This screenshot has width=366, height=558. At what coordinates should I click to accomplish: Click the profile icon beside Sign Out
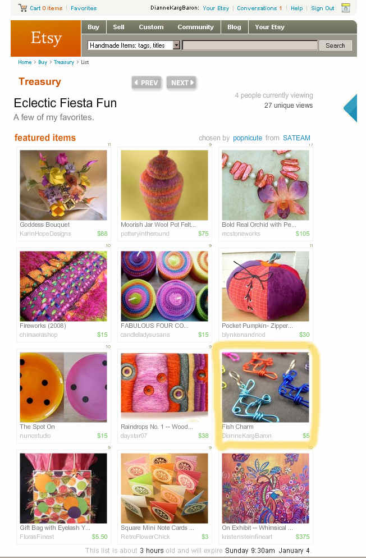(346, 8)
